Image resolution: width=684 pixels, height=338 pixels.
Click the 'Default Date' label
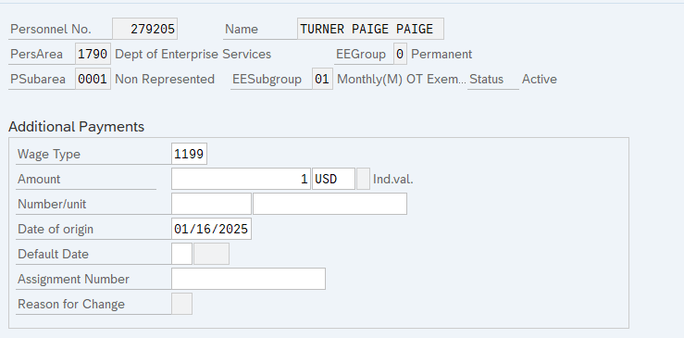click(x=53, y=254)
